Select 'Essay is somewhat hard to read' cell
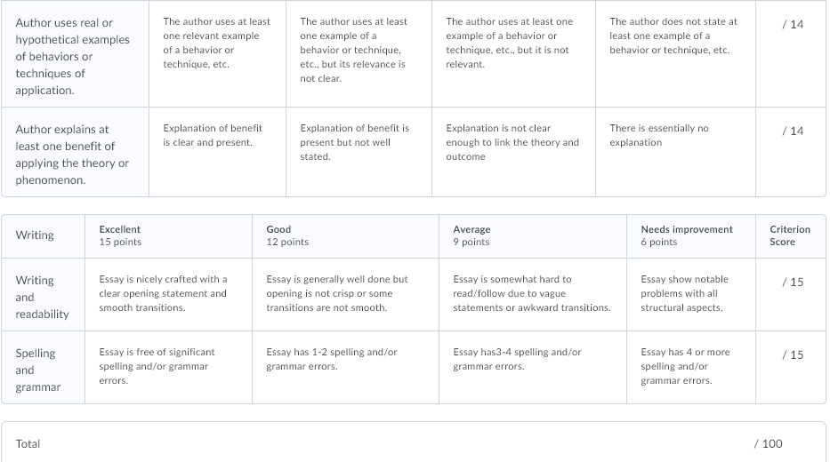The image size is (830, 462). (x=533, y=294)
